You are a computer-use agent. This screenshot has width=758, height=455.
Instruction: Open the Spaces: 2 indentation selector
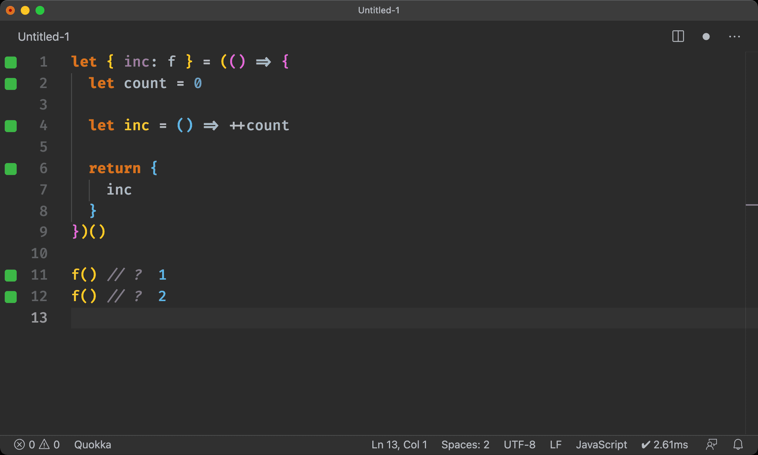[465, 444]
